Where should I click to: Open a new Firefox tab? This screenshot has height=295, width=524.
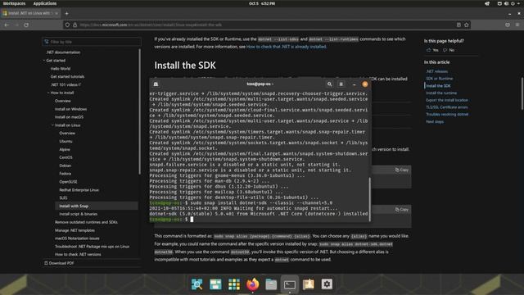pyautogui.click(x=66, y=13)
